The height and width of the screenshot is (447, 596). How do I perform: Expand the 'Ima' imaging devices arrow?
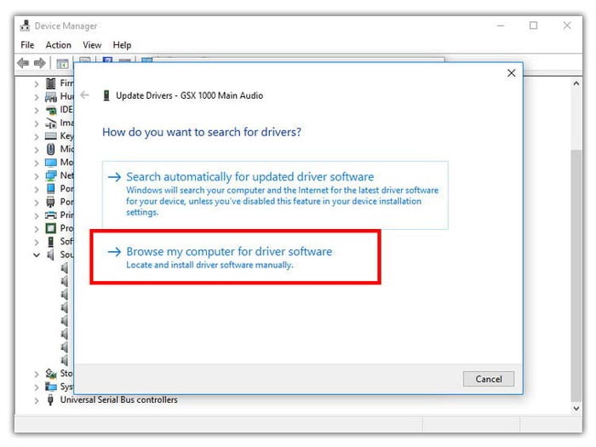pos(37,123)
